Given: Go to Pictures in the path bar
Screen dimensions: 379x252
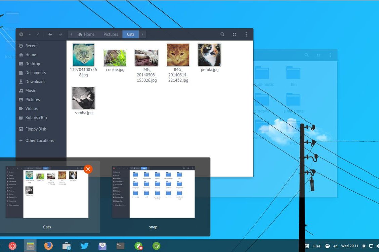Looking at the screenshot, I should [111, 34].
